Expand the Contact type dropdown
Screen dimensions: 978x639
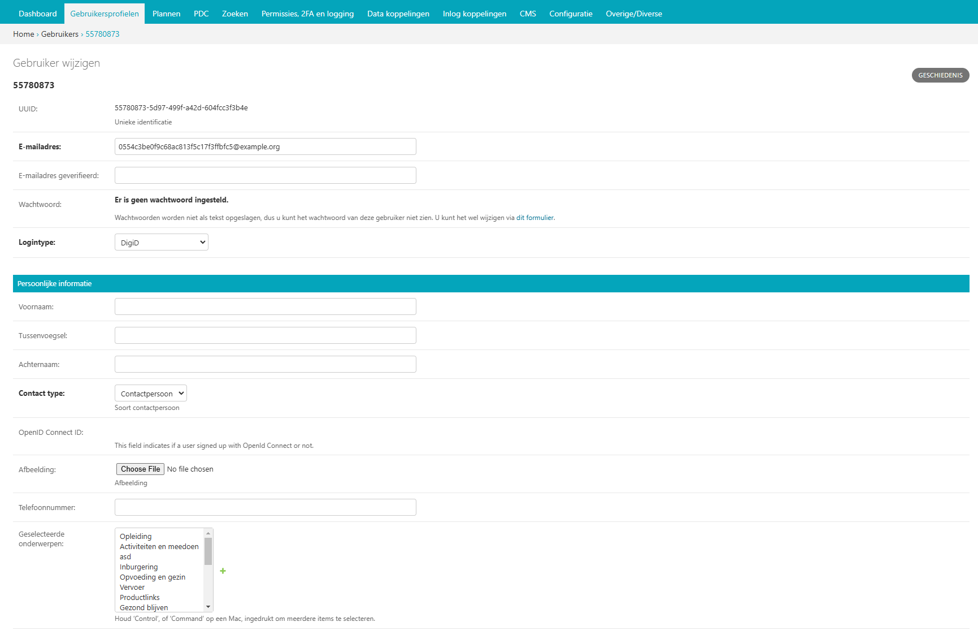[x=150, y=394]
